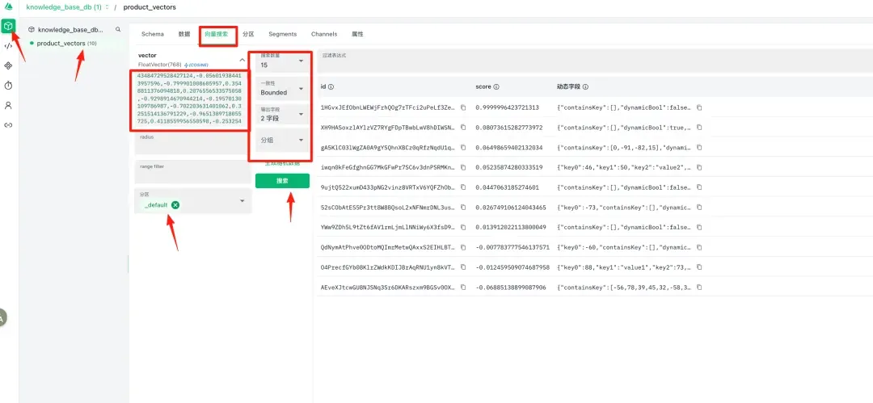Image resolution: width=873 pixels, height=403 pixels.
Task: Click the 过滤表达式 filter expression field
Action: point(590,61)
